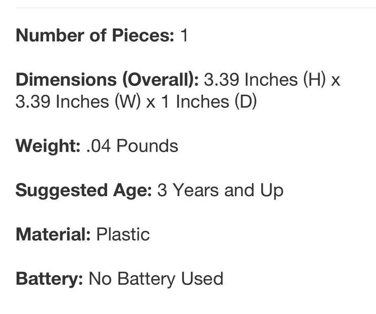Click the '.04 Pounds' weight value
Viewport: 376px width, 314px height.
tap(132, 146)
